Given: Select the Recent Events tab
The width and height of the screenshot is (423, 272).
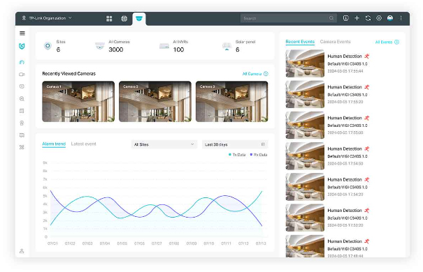Looking at the screenshot, I should (x=300, y=42).
